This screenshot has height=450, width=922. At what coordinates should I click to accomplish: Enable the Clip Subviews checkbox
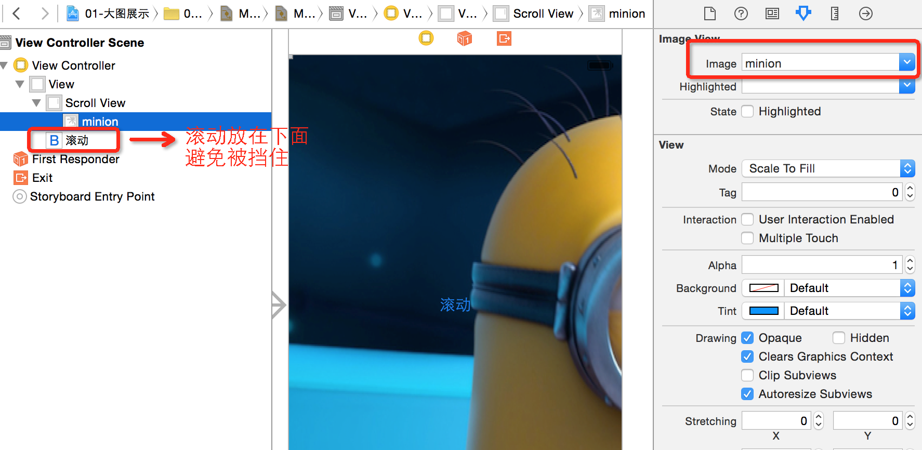pyautogui.click(x=747, y=375)
